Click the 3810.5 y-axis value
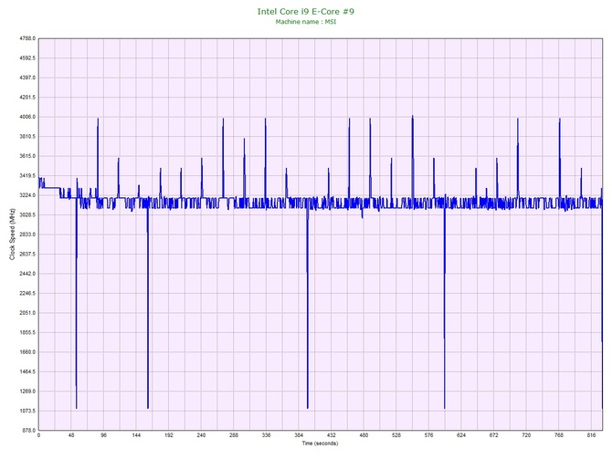 (27, 137)
